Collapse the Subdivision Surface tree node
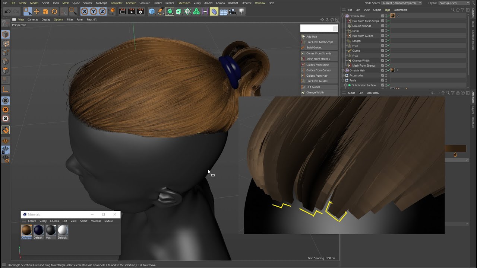Viewport: 477px width, 268px height. (x=345, y=85)
